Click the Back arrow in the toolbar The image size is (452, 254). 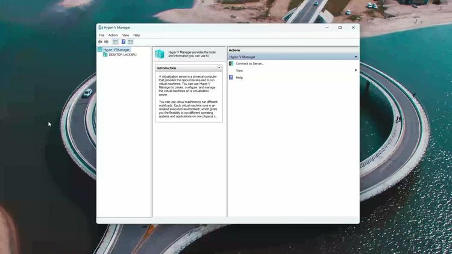point(100,42)
